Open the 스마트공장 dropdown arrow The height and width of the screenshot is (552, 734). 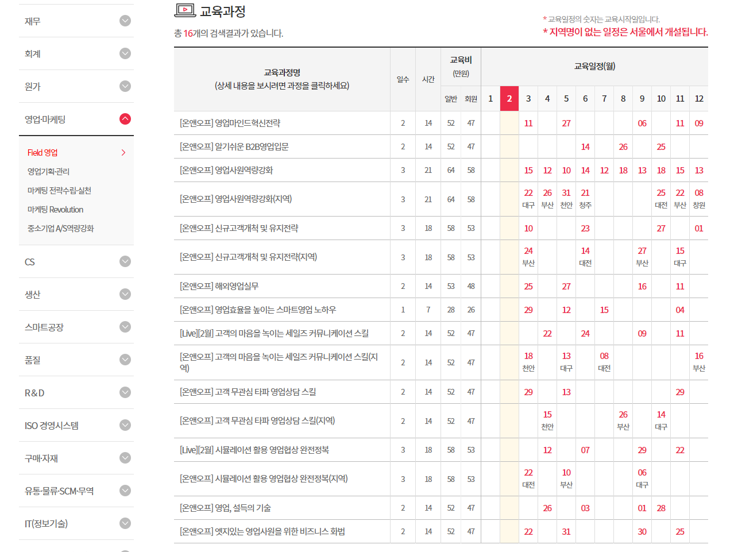[x=125, y=327]
